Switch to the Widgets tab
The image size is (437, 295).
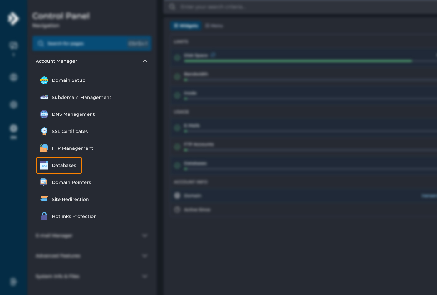tap(186, 26)
